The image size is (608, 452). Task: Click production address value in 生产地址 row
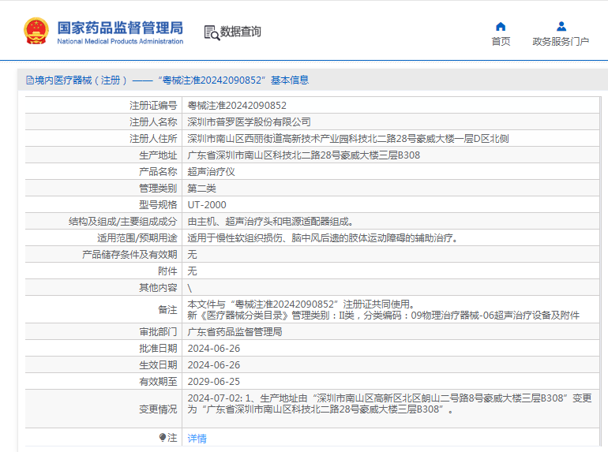(x=304, y=155)
